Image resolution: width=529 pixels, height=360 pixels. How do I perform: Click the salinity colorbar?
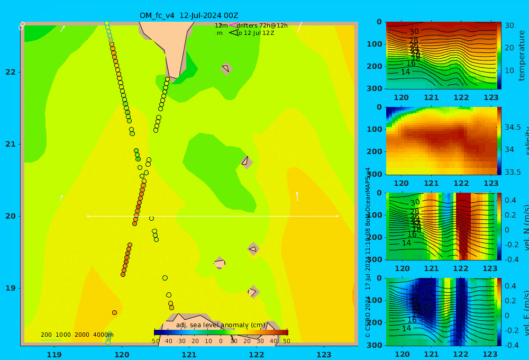click(x=499, y=141)
